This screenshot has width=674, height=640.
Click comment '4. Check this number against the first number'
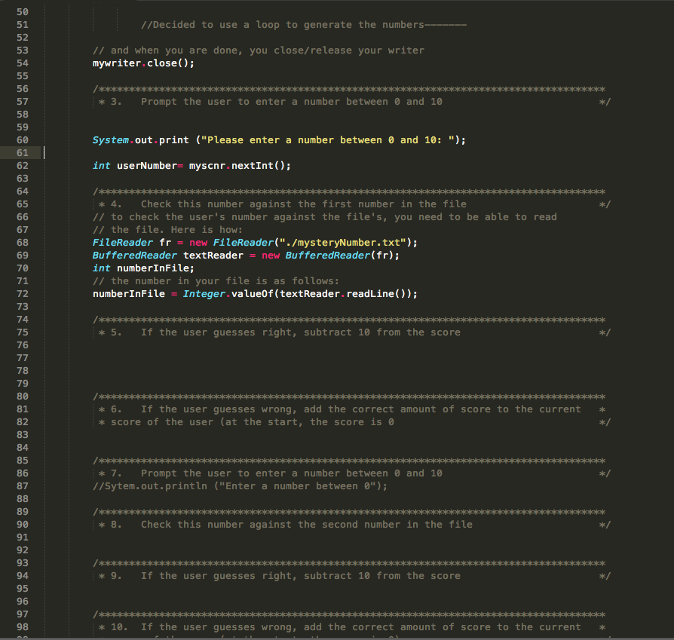[x=283, y=204]
